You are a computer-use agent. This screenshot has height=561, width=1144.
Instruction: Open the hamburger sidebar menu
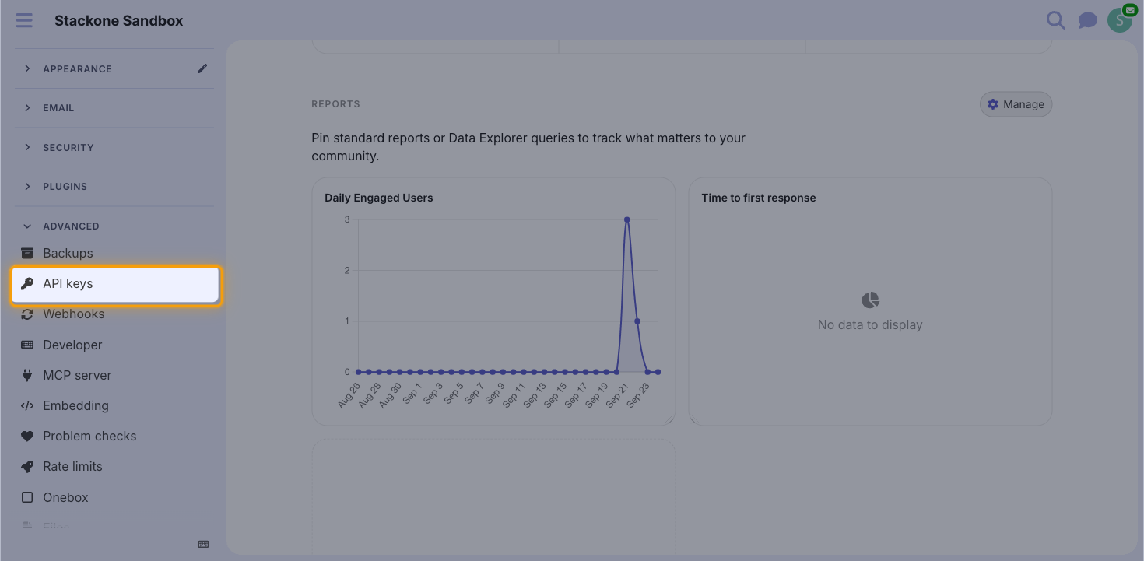click(x=24, y=20)
